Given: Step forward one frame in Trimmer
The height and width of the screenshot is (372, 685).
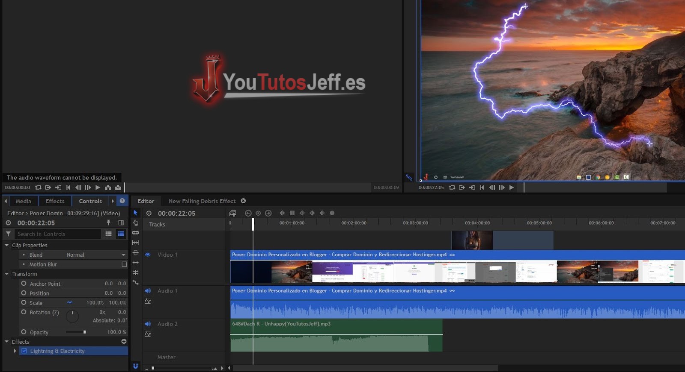Looking at the screenshot, I should [x=88, y=187].
